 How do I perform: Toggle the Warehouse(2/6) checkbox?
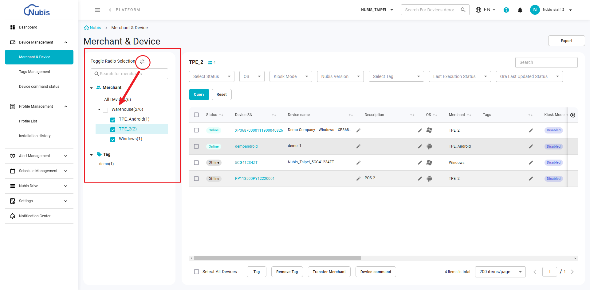[105, 110]
